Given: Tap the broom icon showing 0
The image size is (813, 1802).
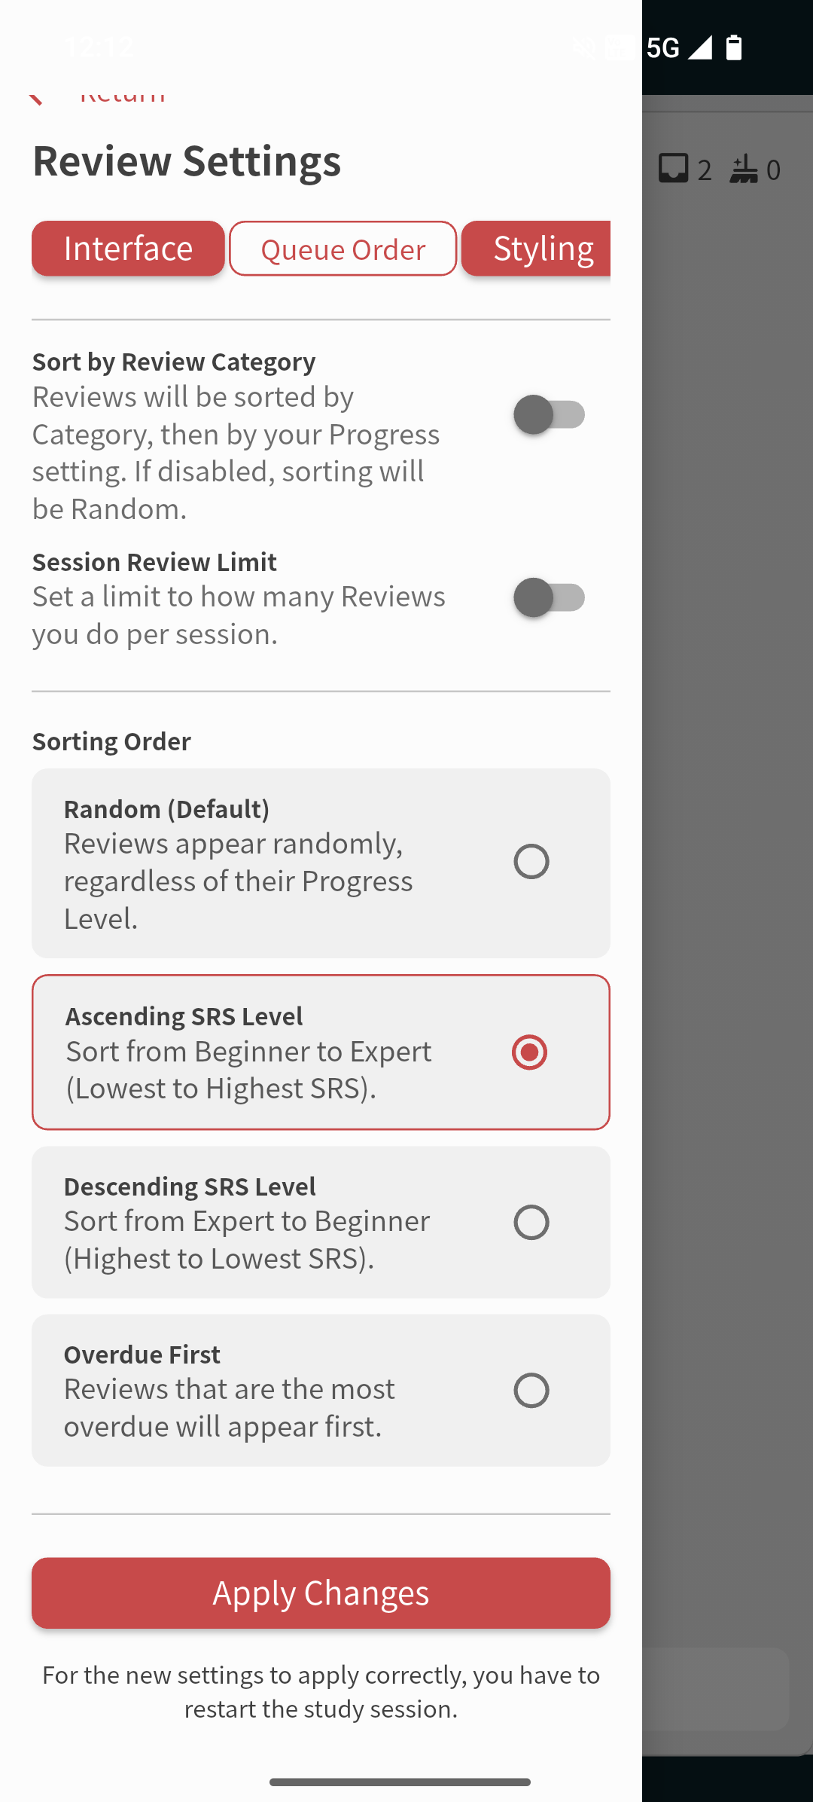Looking at the screenshot, I should (744, 169).
